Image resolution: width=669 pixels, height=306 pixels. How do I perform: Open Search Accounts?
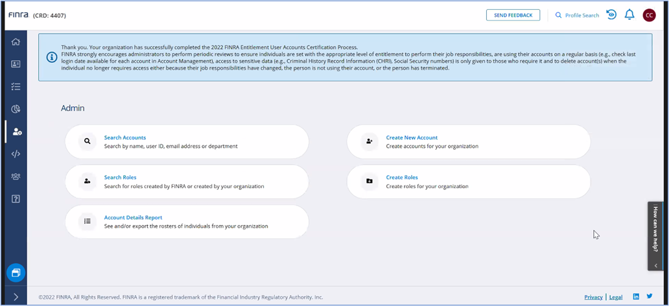click(124, 137)
